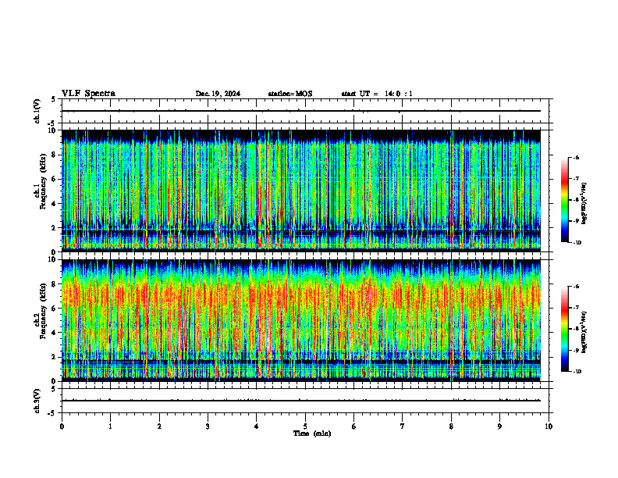Click the 'start UT = 14:0 : 1' text

[377, 94]
